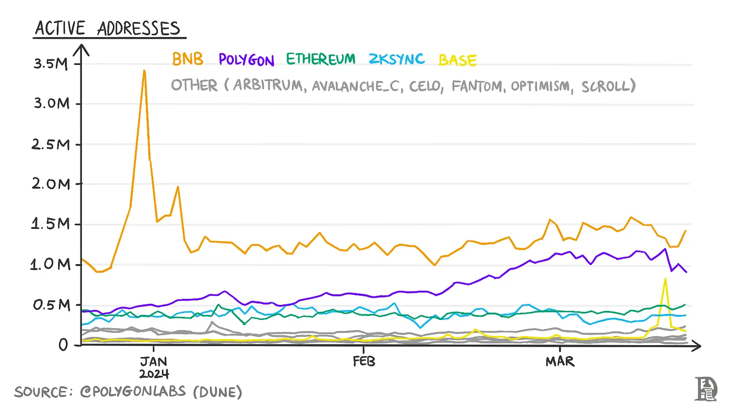Viewport: 732px width, 412px height.
Task: Select the POLYGON legend label
Action: click(x=246, y=60)
